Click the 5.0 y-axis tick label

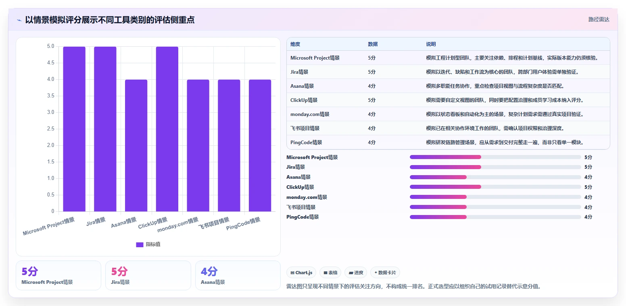(x=50, y=46)
